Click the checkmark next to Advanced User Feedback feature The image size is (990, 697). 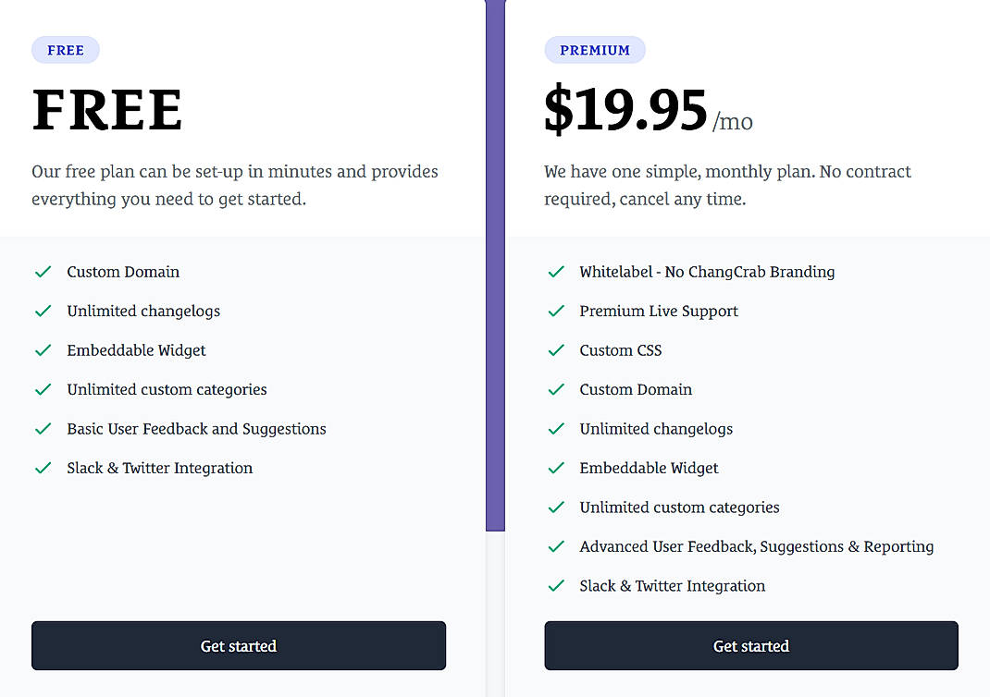tap(555, 546)
